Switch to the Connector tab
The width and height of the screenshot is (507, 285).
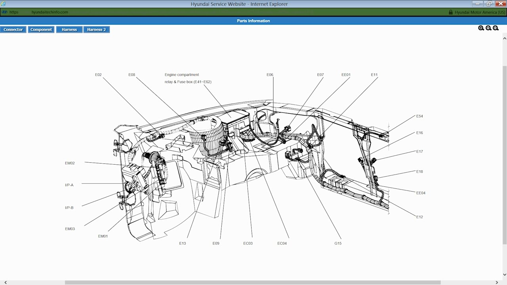click(13, 29)
